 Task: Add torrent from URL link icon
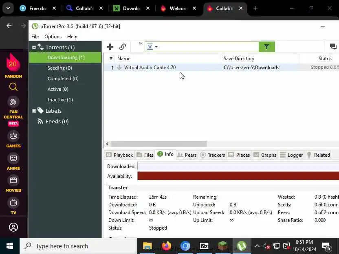pyautogui.click(x=123, y=47)
